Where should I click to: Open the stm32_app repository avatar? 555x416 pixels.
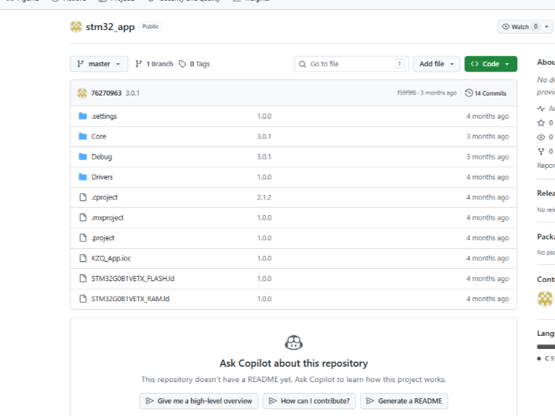(x=76, y=26)
